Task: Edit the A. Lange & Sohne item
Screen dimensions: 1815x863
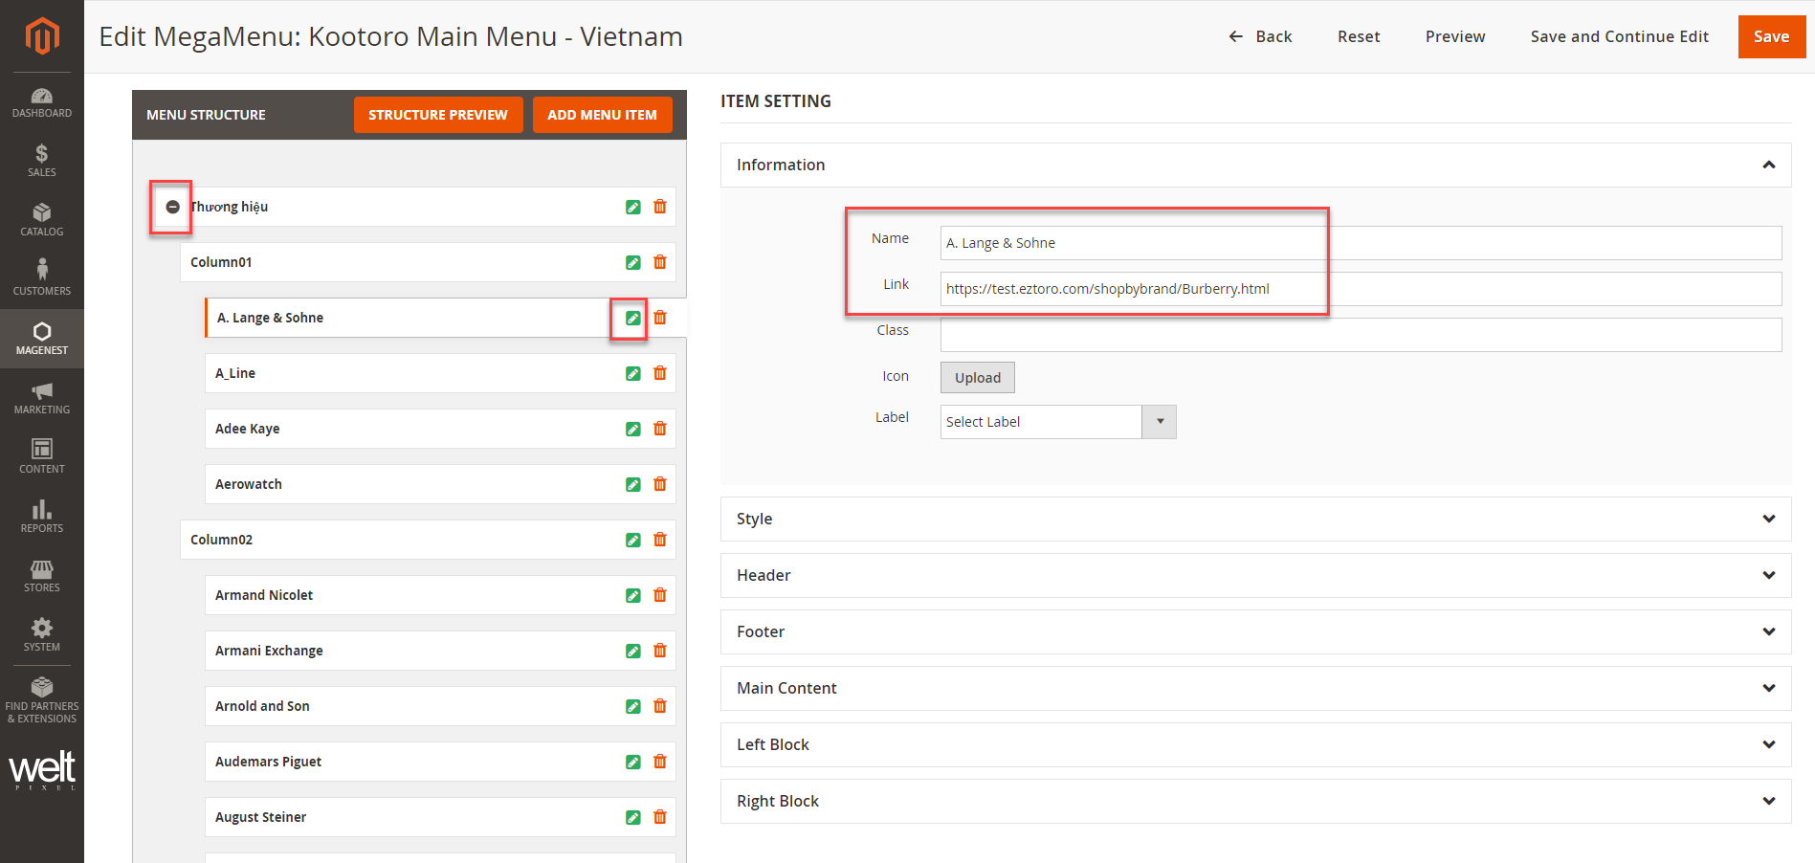Action: coord(633,318)
